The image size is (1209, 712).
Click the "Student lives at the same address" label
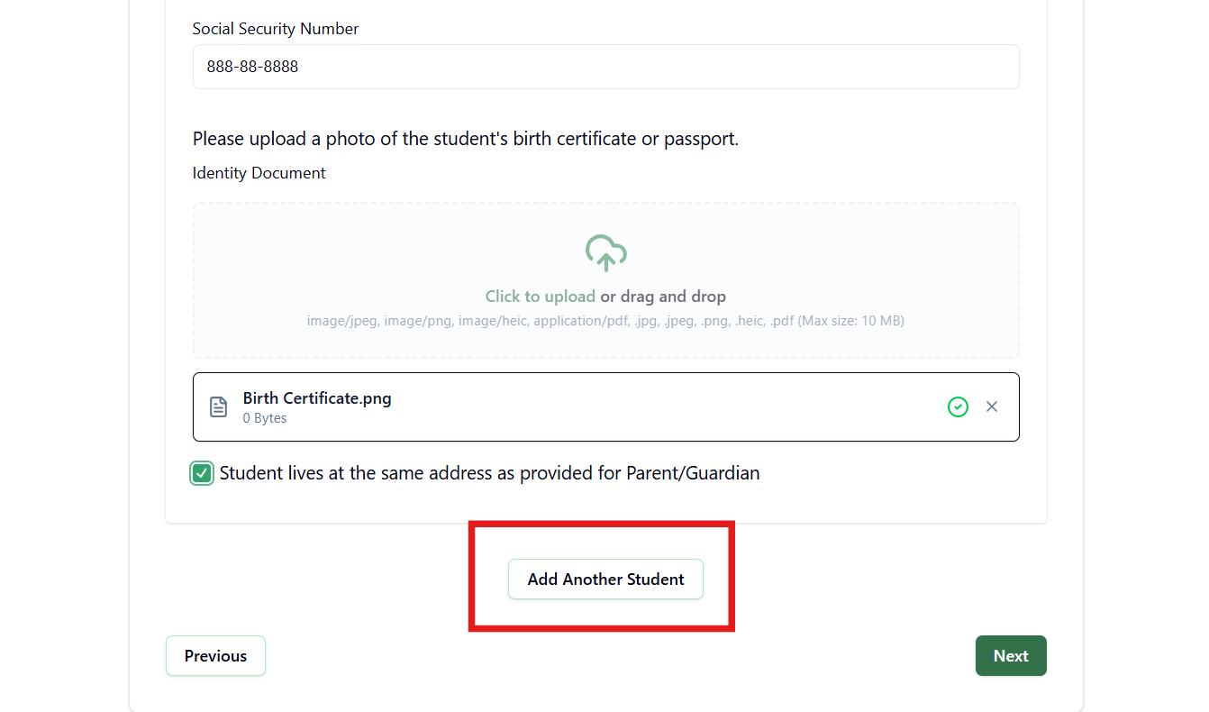coord(489,473)
